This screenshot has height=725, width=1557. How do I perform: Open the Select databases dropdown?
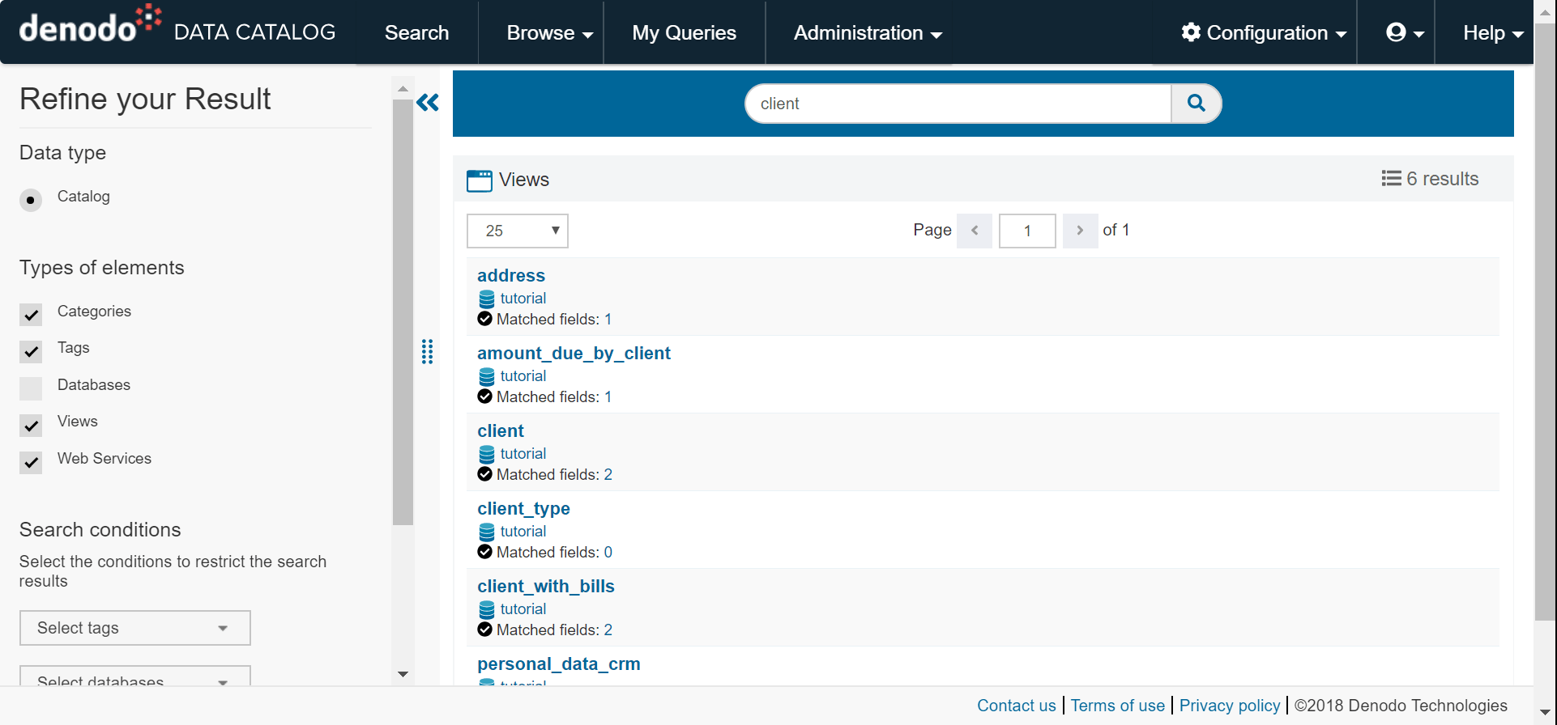(135, 676)
